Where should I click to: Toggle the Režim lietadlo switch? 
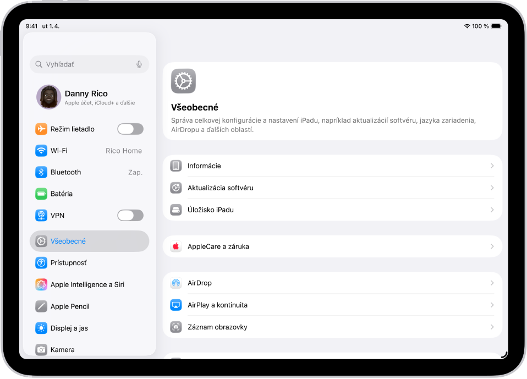pyautogui.click(x=130, y=129)
